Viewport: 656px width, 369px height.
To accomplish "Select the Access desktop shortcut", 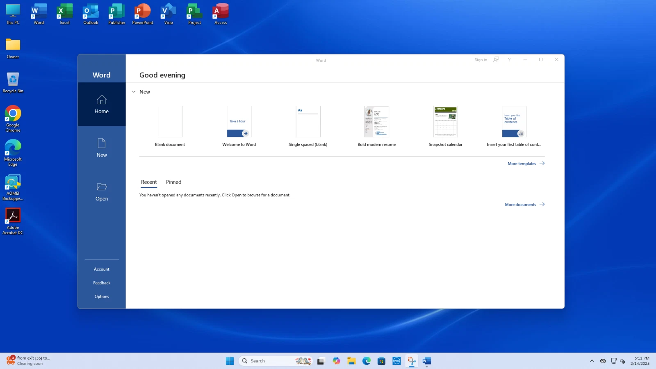I will pyautogui.click(x=221, y=14).
